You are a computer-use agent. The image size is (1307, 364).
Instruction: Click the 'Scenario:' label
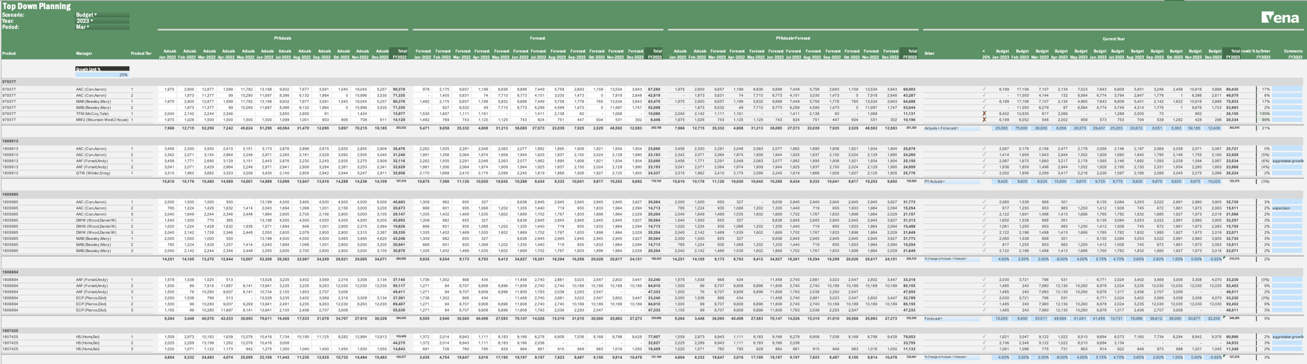pyautogui.click(x=13, y=14)
